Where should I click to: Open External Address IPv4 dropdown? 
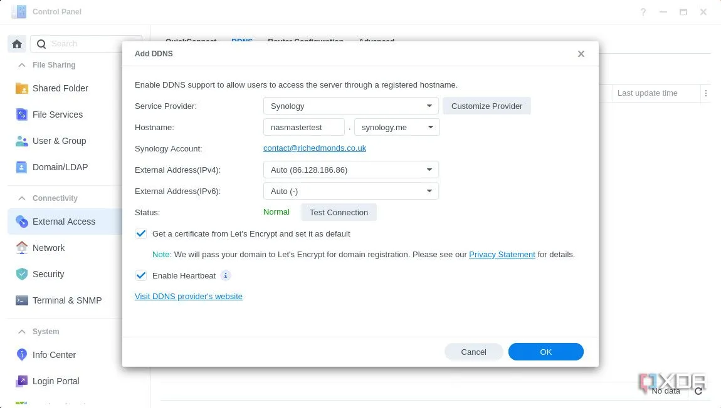pyautogui.click(x=351, y=170)
